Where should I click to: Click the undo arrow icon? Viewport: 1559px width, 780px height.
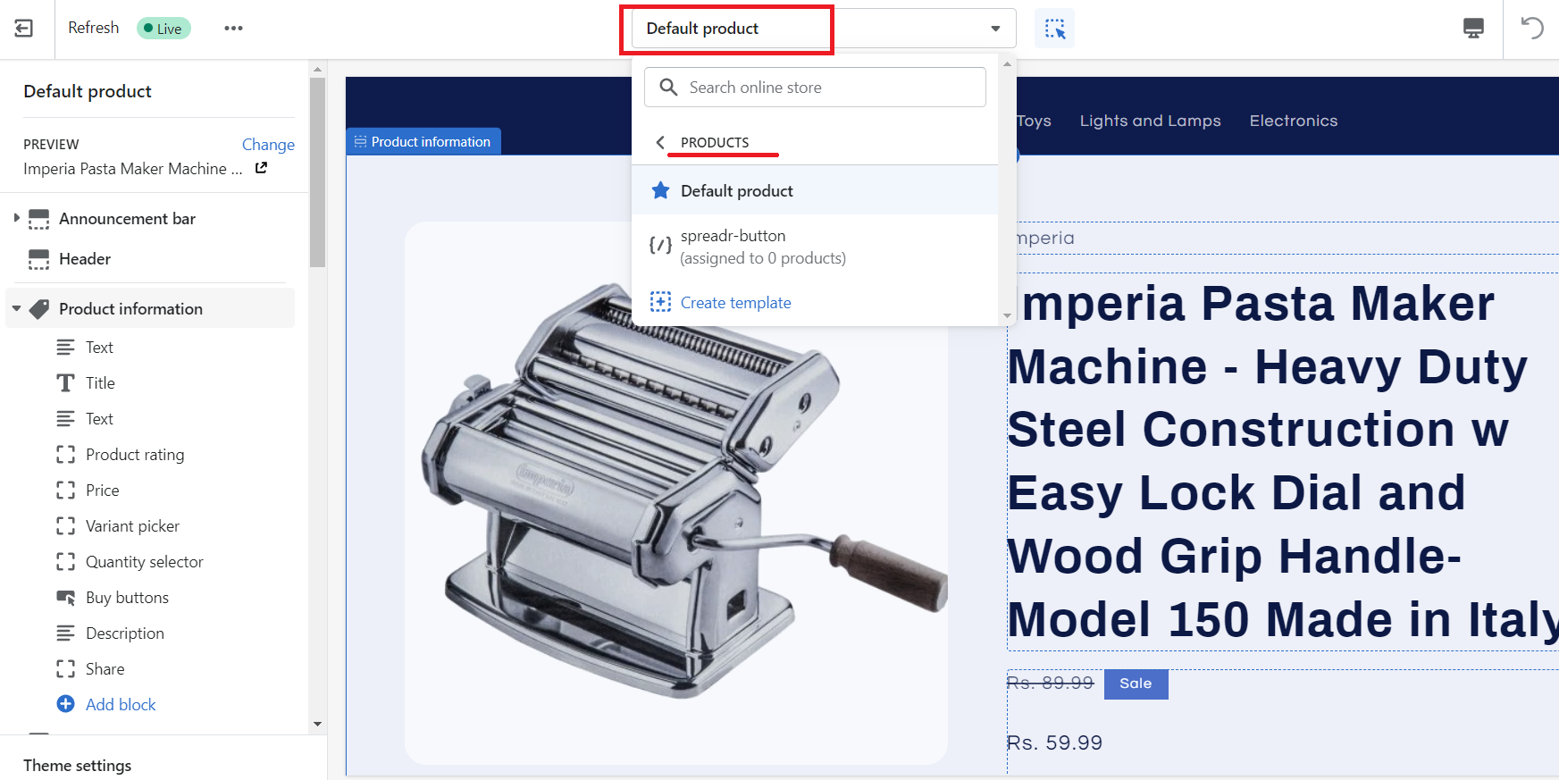[x=1532, y=29]
